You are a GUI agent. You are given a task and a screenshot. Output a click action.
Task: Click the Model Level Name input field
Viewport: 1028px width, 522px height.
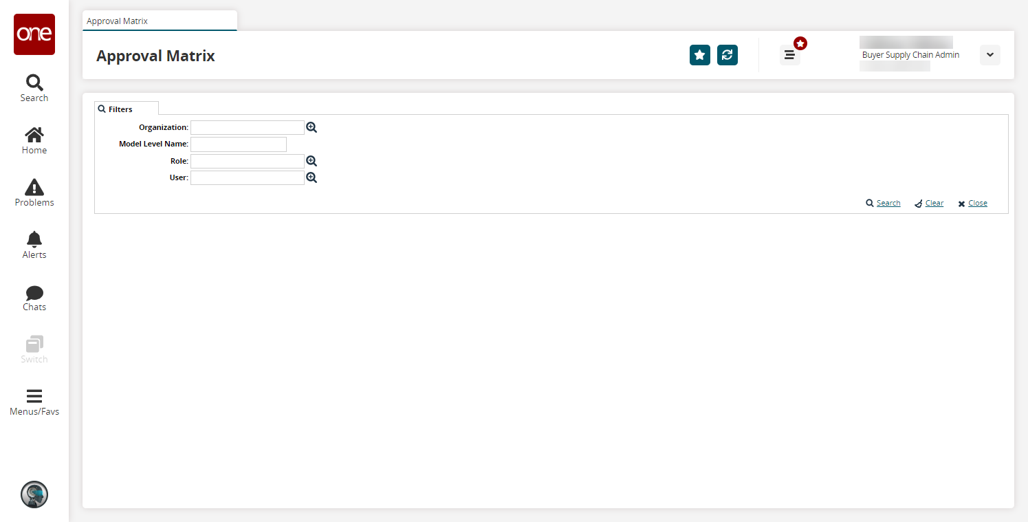[238, 144]
